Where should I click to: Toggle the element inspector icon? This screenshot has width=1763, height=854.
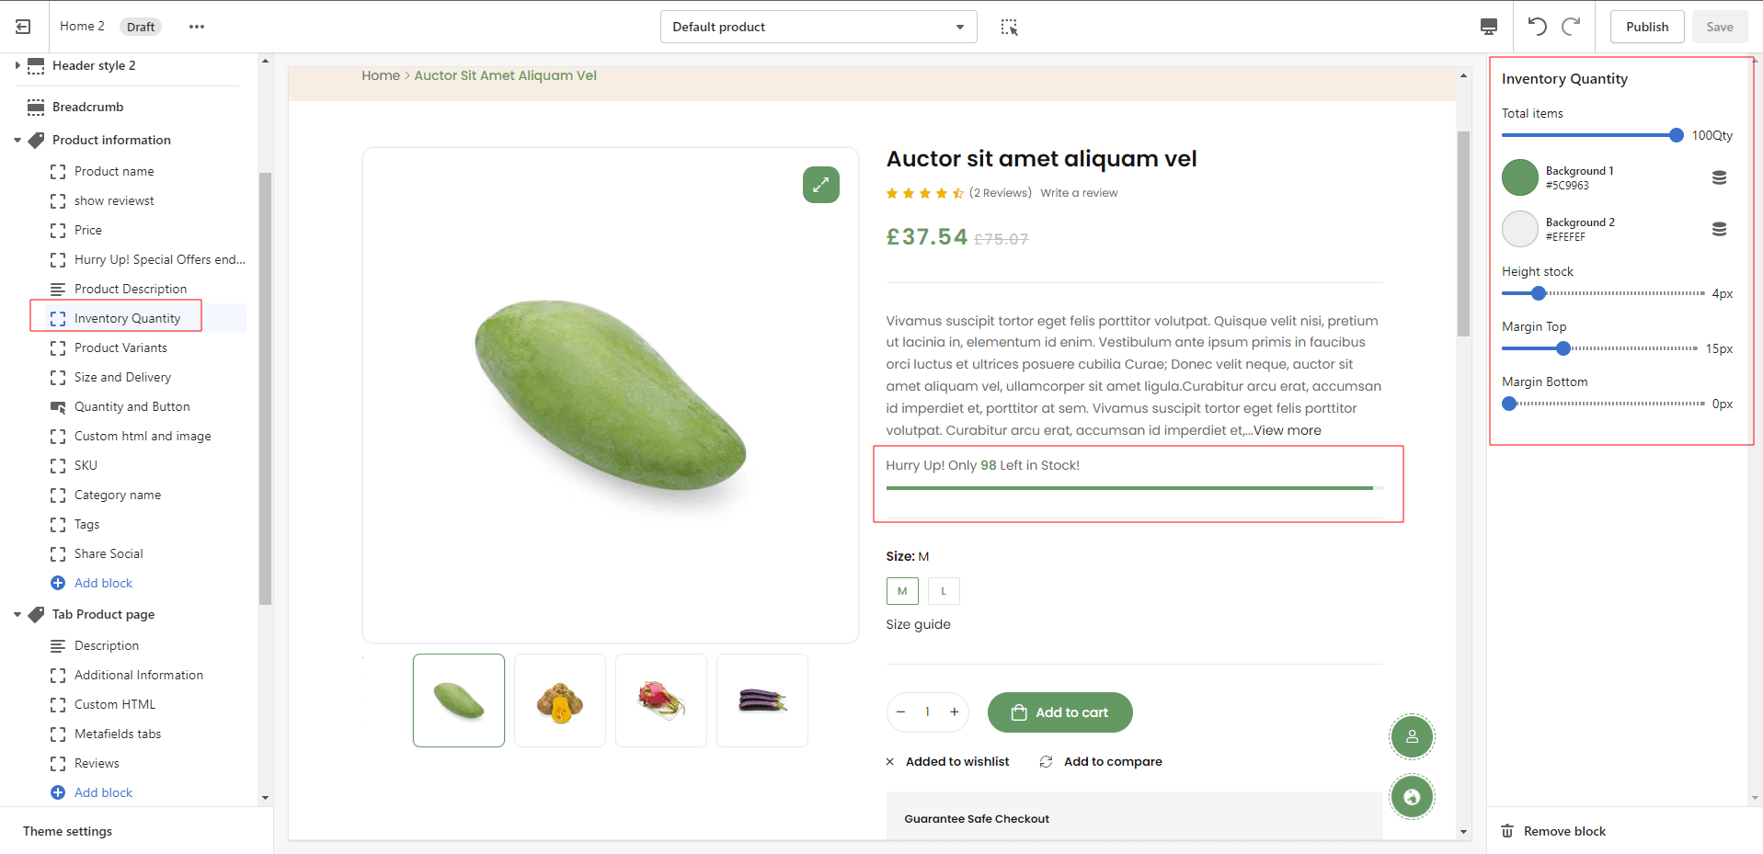[1009, 28]
